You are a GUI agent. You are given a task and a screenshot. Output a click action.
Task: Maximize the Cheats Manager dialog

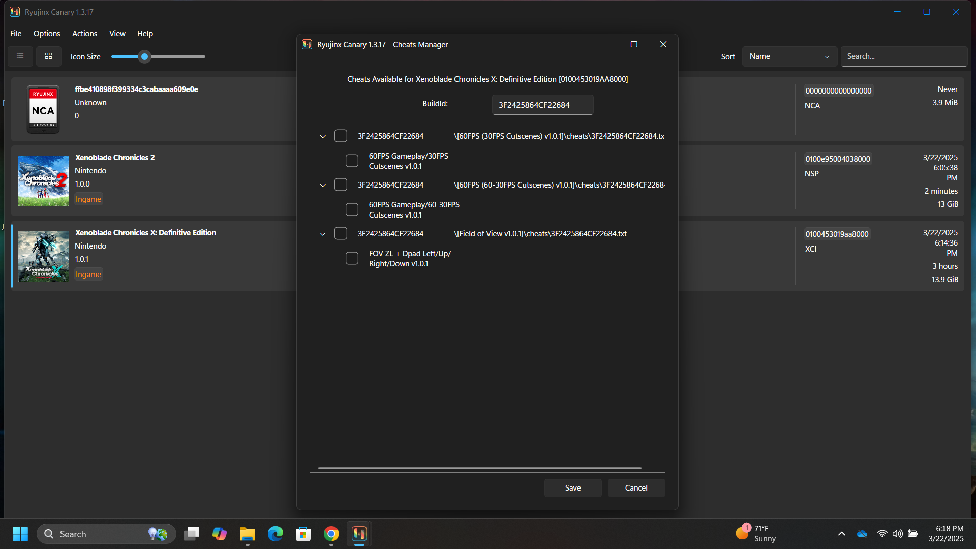pyautogui.click(x=634, y=45)
